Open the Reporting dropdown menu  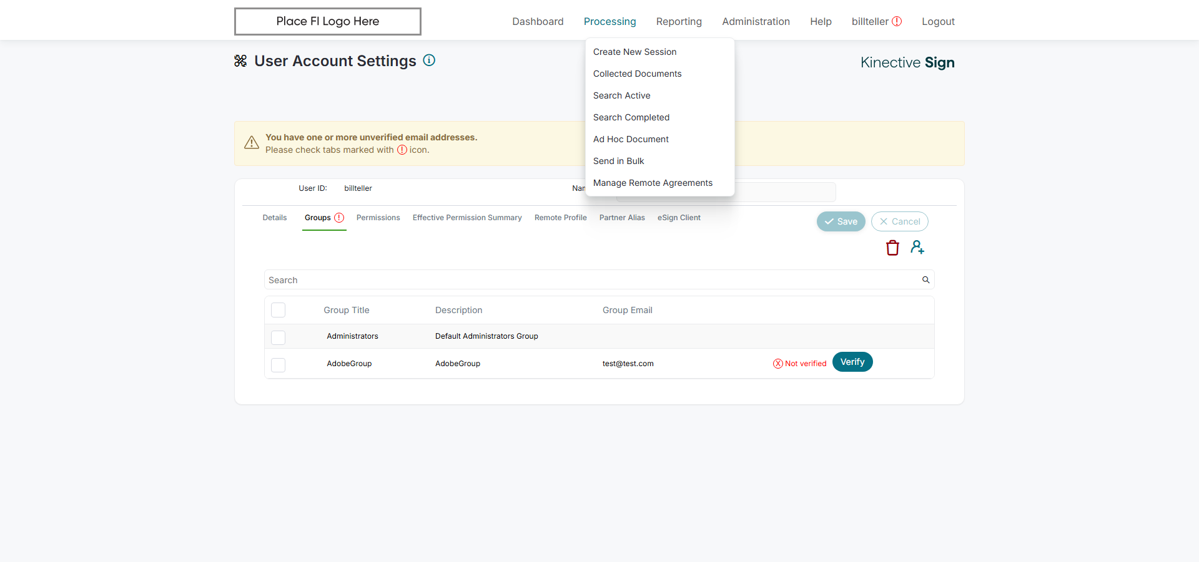679,21
